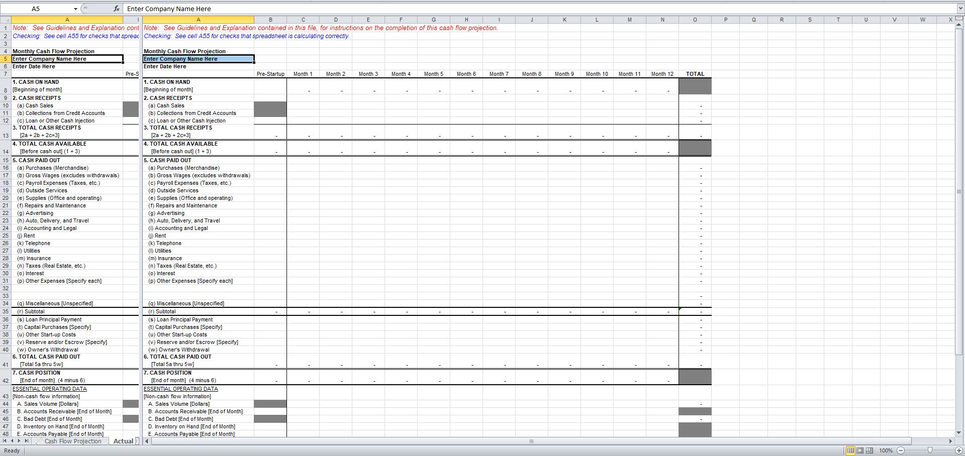Screen dimensions: 965x456
Task: Go to next sheet tab arrow
Action: point(20,441)
